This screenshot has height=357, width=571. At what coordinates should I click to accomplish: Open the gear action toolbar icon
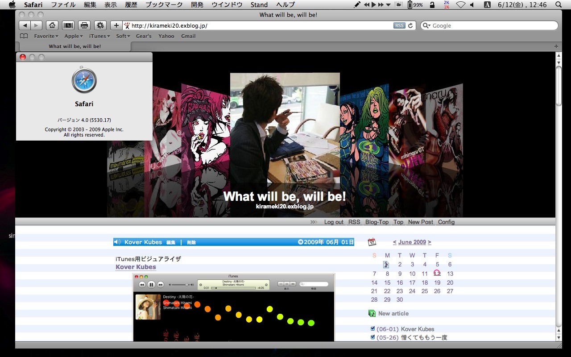(100, 25)
